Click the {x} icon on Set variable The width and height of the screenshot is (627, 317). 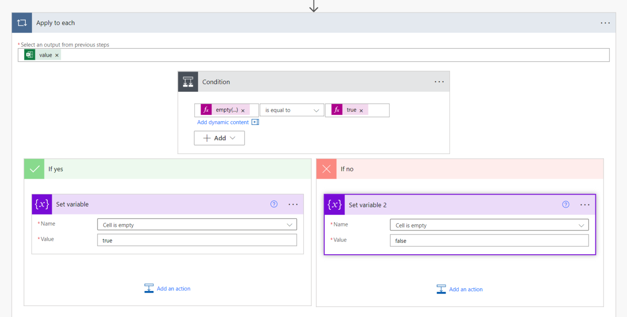(42, 204)
